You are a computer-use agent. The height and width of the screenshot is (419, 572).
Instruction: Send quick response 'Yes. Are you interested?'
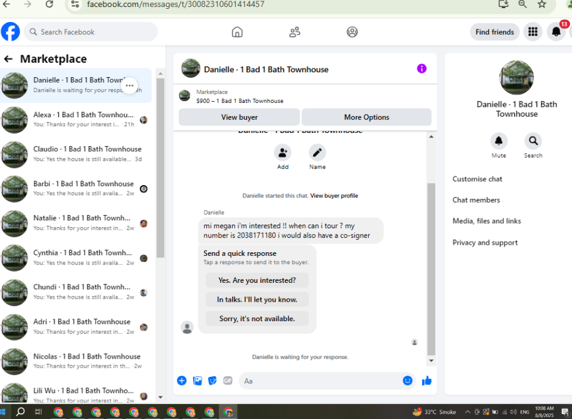257,280
